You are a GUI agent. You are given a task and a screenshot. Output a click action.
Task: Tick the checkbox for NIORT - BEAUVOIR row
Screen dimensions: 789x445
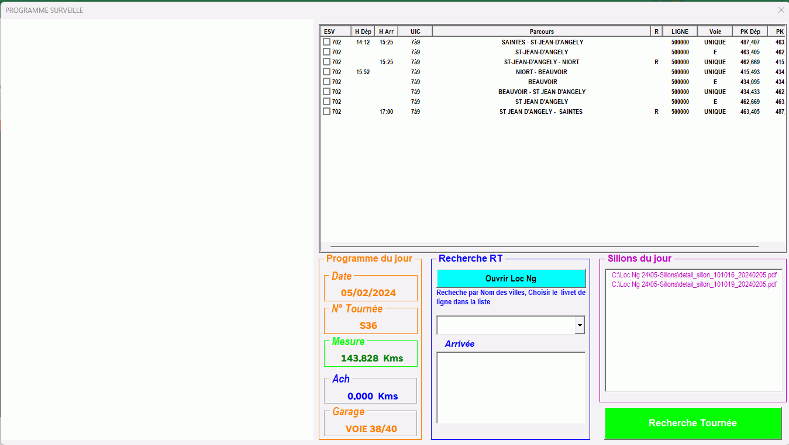coord(326,72)
